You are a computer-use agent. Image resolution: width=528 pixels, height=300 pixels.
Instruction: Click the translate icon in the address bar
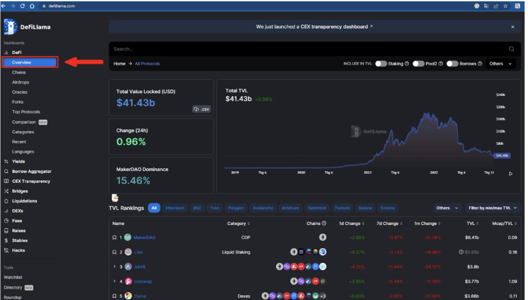pos(486,6)
